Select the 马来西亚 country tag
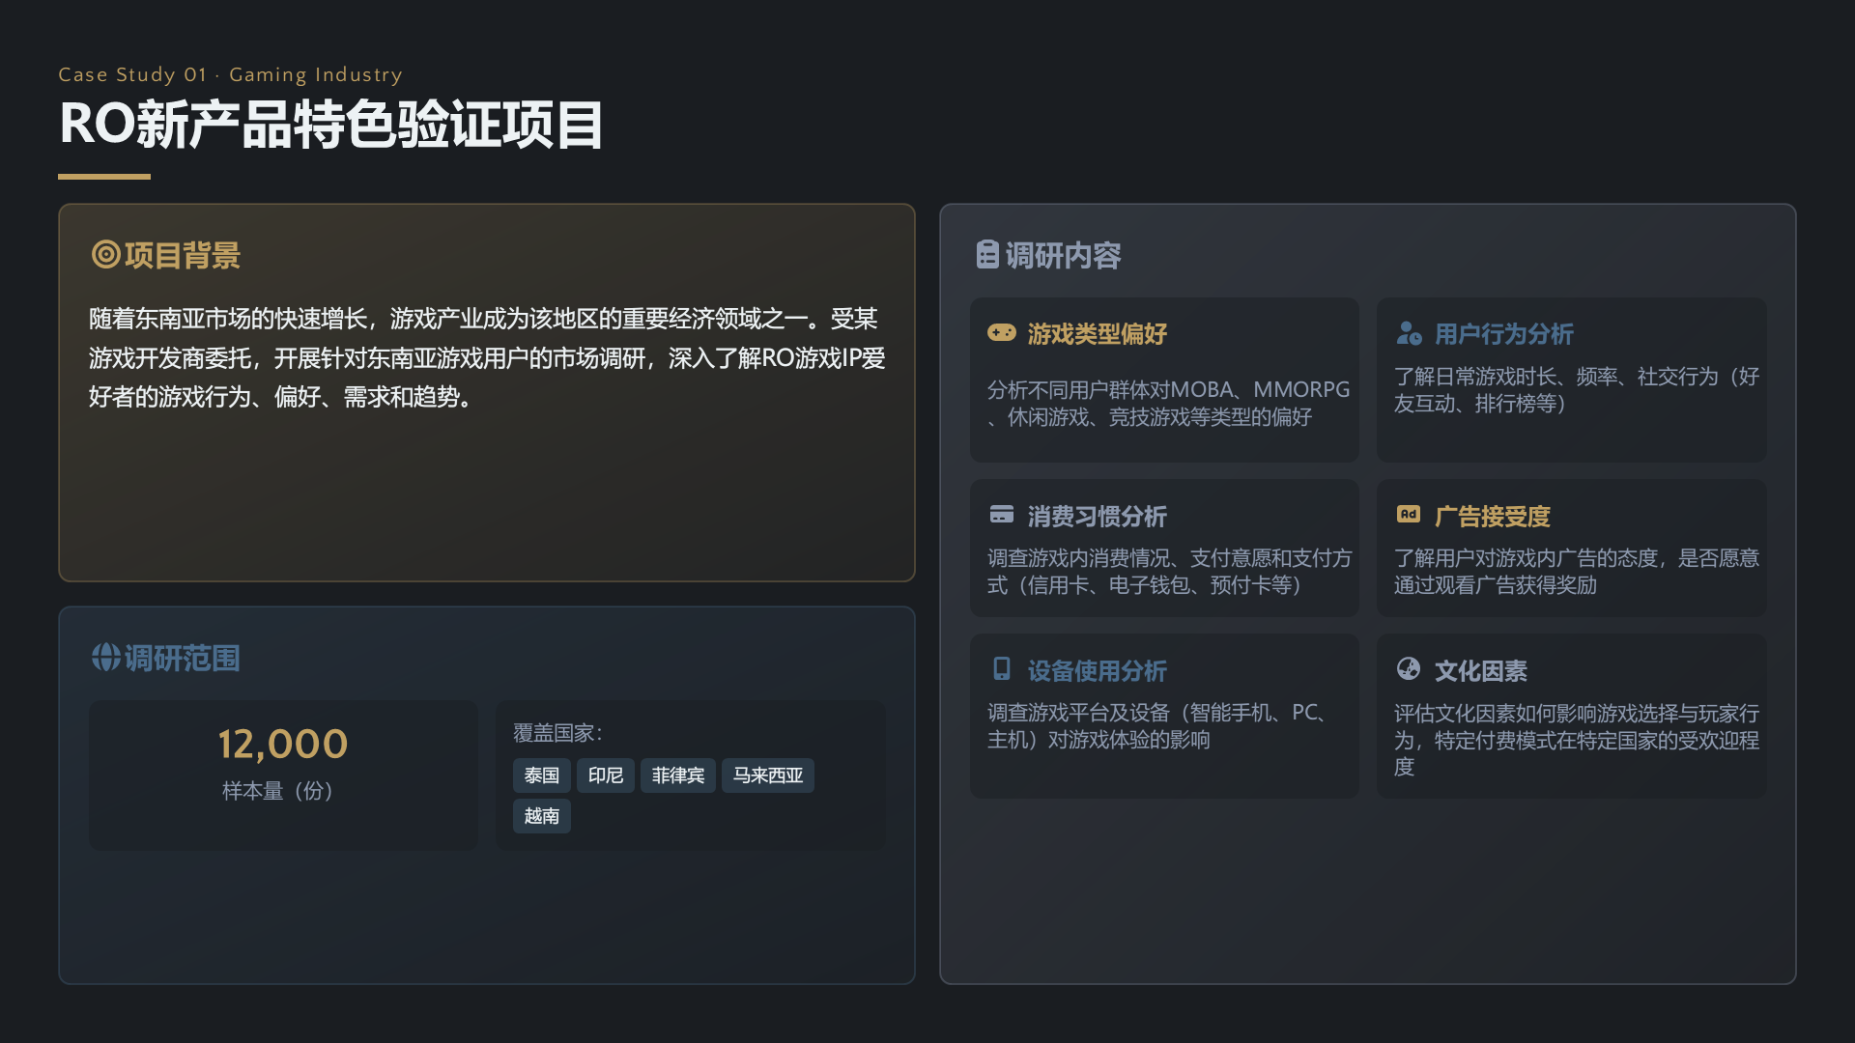The image size is (1855, 1043). pos(768,775)
